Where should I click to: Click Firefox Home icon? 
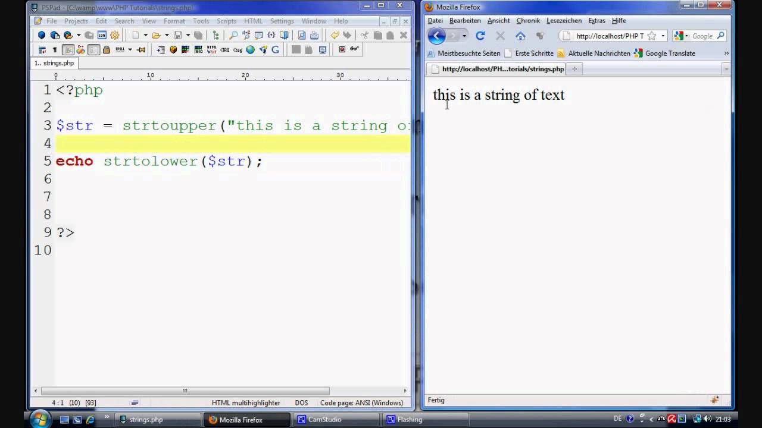520,36
